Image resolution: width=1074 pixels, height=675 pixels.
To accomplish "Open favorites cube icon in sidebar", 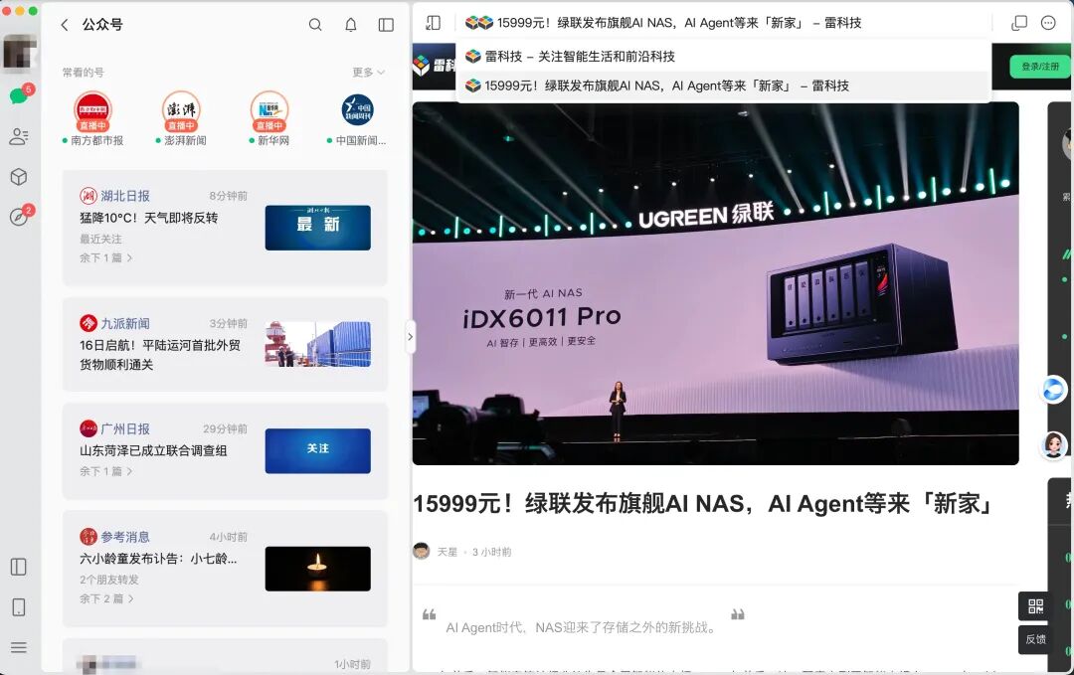I will [x=19, y=177].
